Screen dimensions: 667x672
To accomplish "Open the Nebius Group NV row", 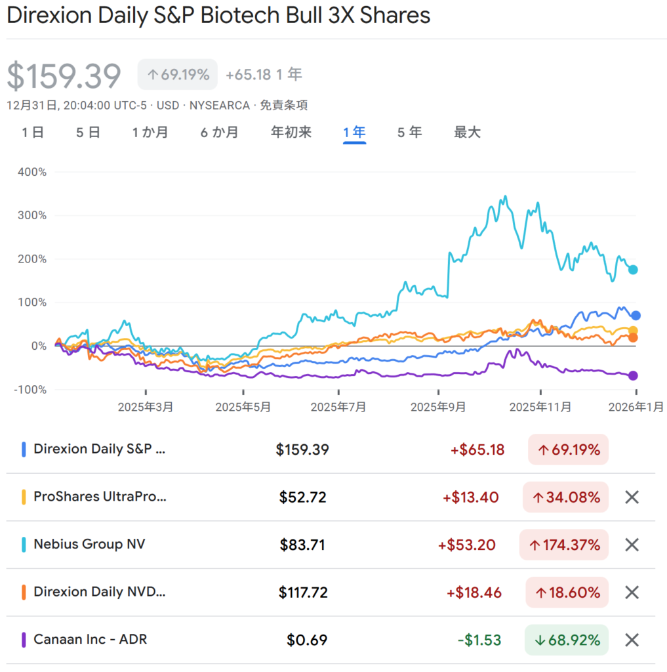I will pyautogui.click(x=89, y=545).
